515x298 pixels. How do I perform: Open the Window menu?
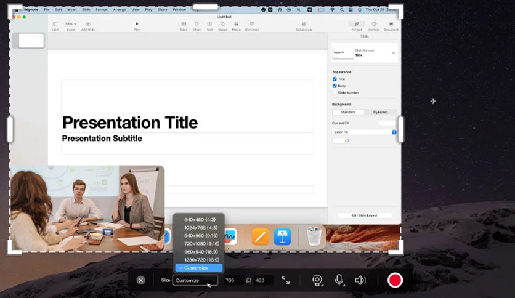(179, 9)
